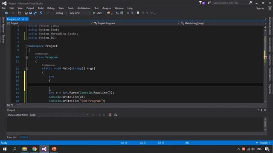Click the 0 references lens above Main method

coord(49,65)
